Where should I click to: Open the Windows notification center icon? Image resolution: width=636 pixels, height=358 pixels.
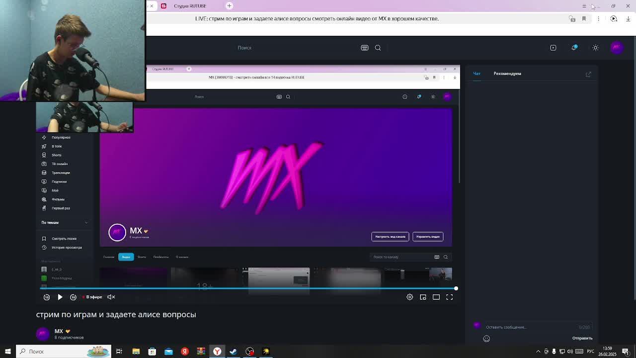(x=626, y=352)
